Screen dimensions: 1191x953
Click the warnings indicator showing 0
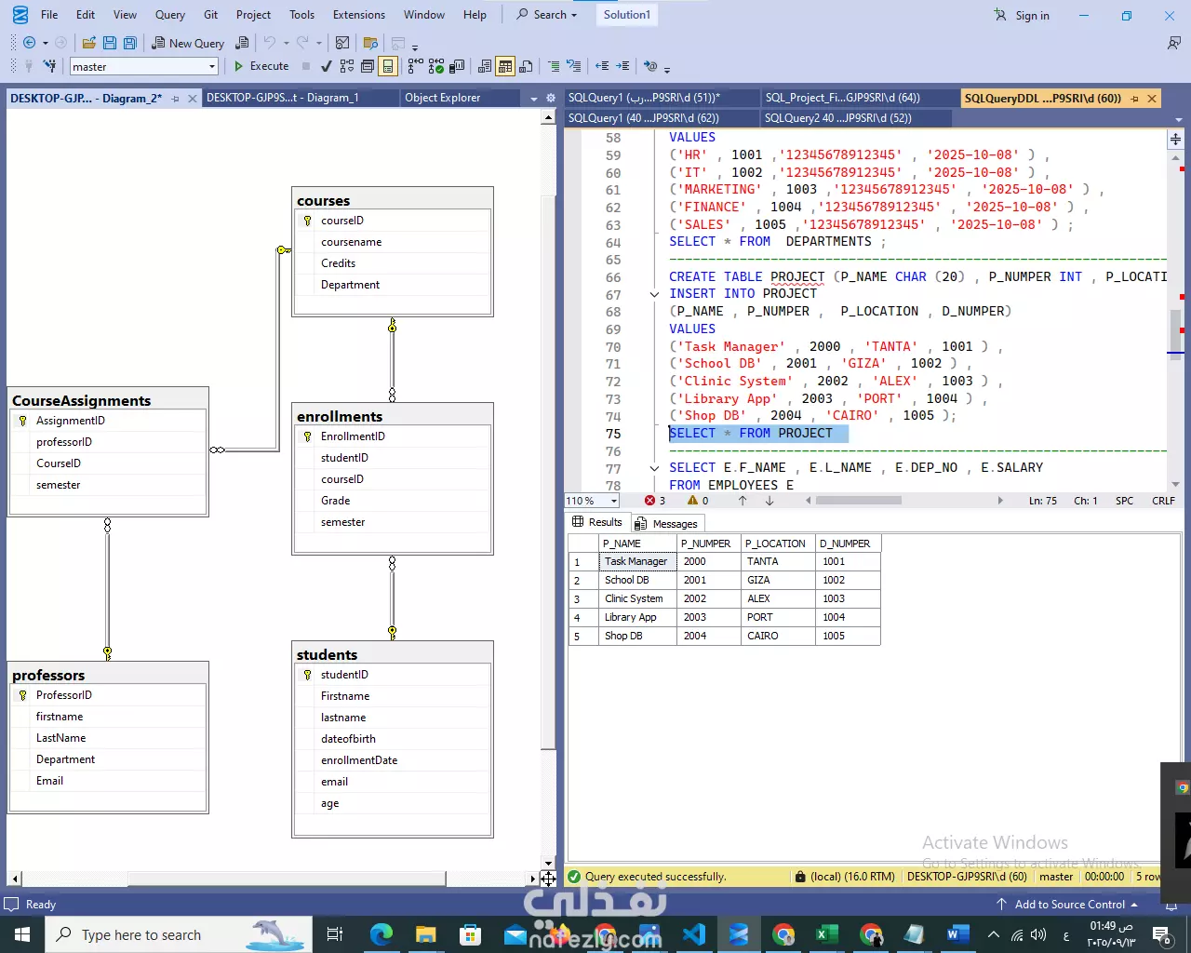click(x=698, y=501)
